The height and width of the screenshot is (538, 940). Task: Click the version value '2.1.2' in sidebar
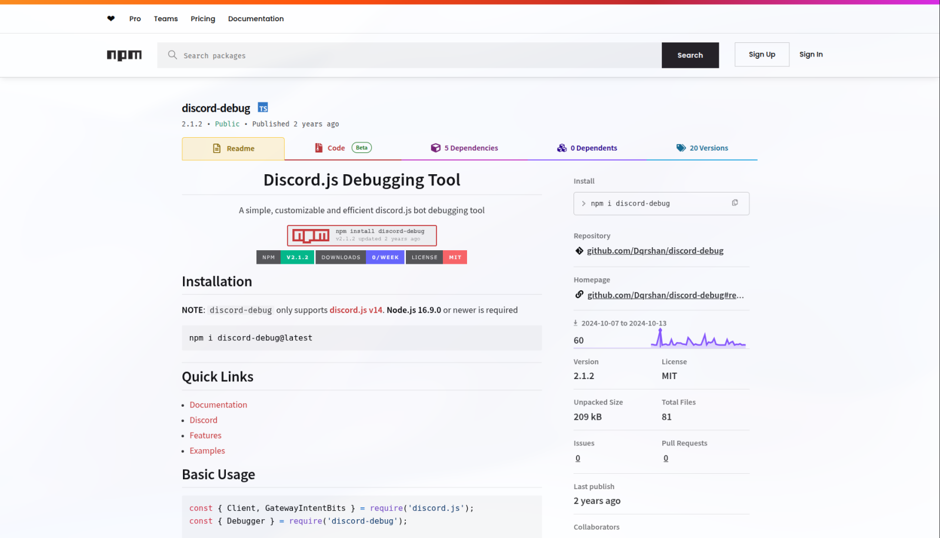pyautogui.click(x=584, y=376)
